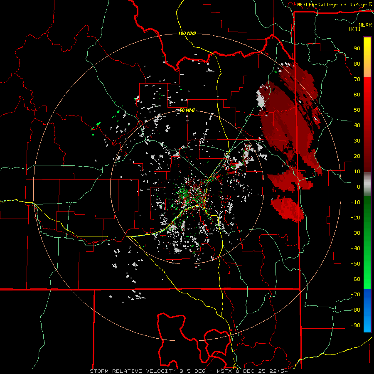Click the -30 value on the velocity scale
This screenshot has height=374, width=374.
pyautogui.click(x=355, y=233)
